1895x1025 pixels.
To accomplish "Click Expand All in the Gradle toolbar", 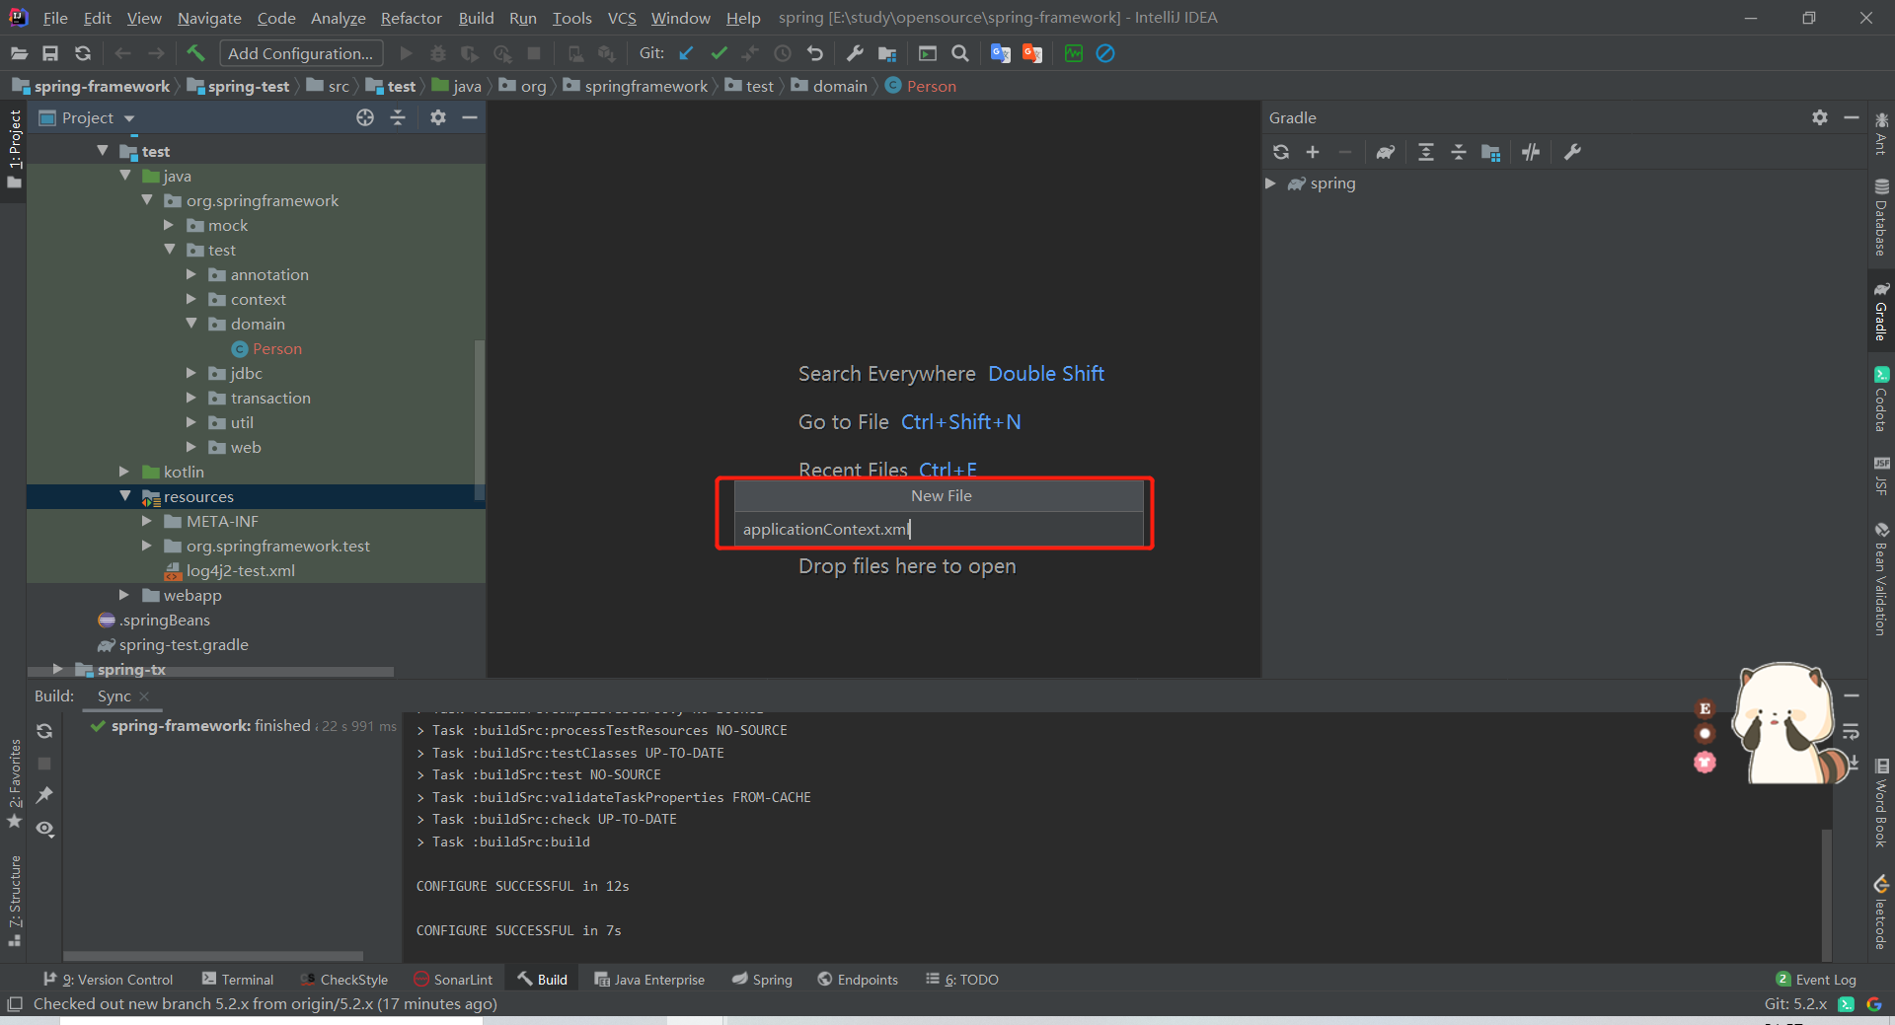I will (x=1426, y=152).
